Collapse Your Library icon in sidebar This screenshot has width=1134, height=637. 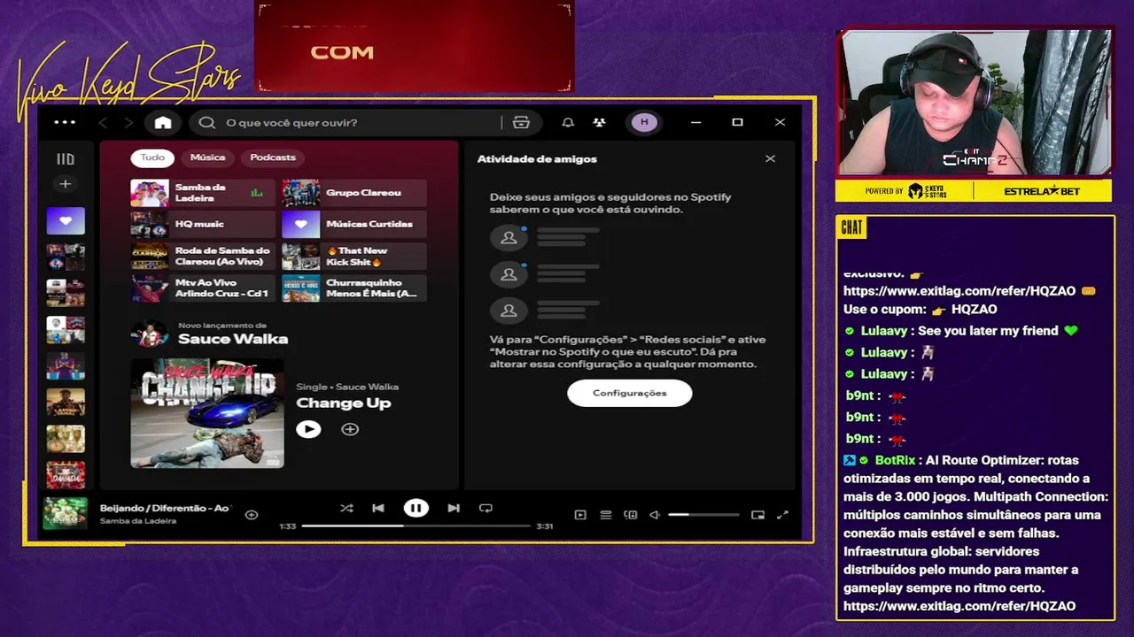point(66,159)
